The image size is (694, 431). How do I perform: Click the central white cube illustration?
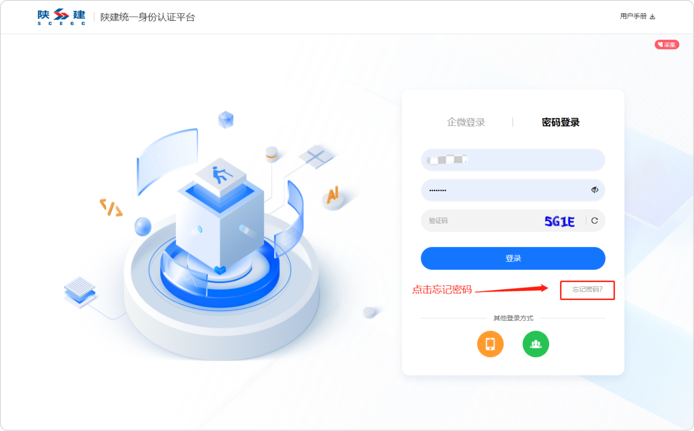tap(220, 213)
